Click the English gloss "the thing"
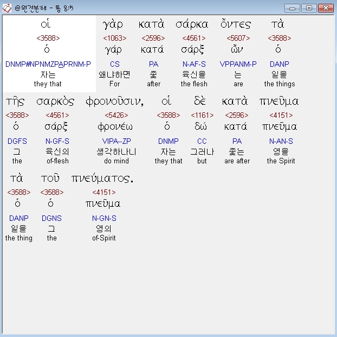This screenshot has height=337, width=337. (x=19, y=238)
